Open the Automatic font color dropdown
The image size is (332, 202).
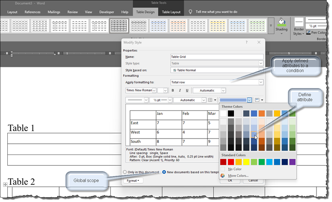click(x=223, y=91)
